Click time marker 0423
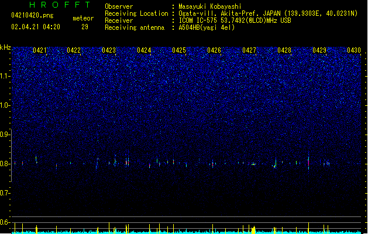This screenshot has width=368, height=234. pos(109,50)
